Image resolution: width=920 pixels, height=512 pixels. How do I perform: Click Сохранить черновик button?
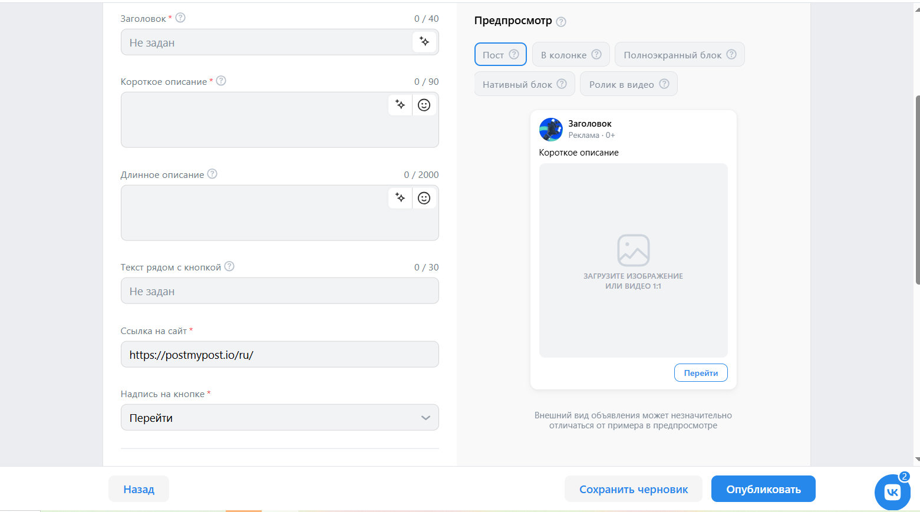[x=634, y=489]
